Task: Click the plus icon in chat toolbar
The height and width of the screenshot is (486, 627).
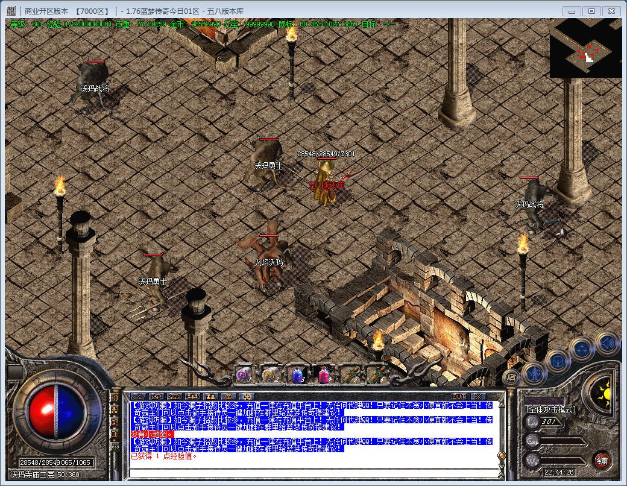Action: click(247, 396)
